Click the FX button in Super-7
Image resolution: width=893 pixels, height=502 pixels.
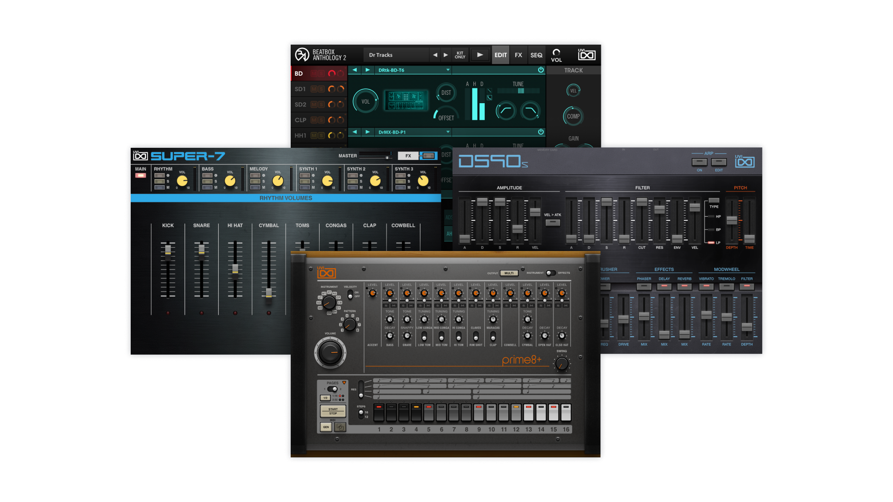(x=408, y=156)
